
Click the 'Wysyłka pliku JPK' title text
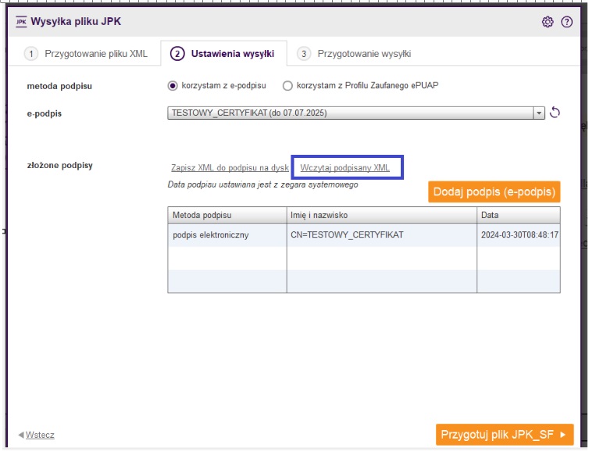tap(76, 21)
